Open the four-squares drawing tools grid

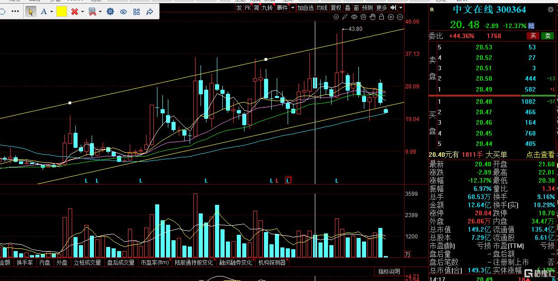coord(137,12)
